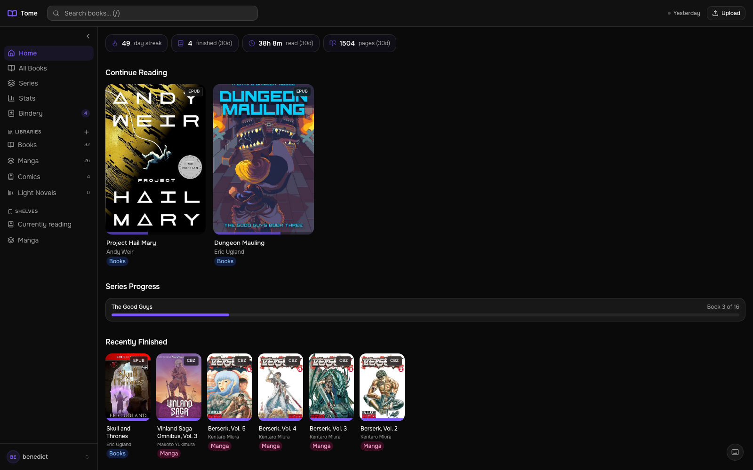Open the Berserk, Vol. 5 cover
The height and width of the screenshot is (470, 753).
click(x=230, y=387)
